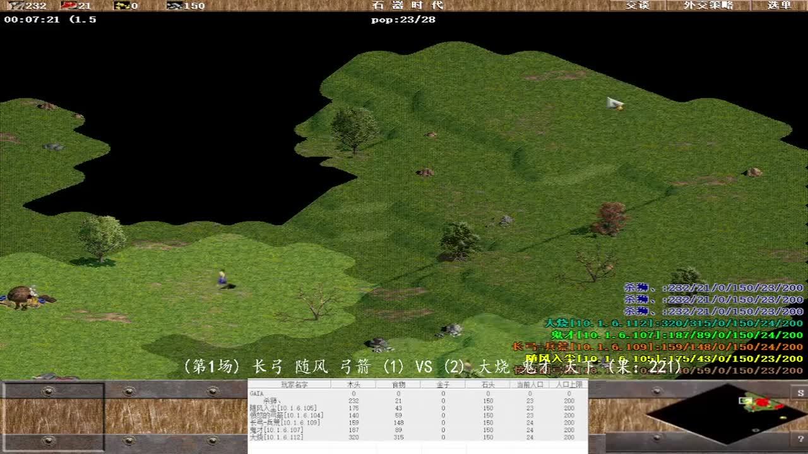Click the match caption 长弓 随风 弓箭
This screenshot has height=454, width=808.
pos(311,366)
